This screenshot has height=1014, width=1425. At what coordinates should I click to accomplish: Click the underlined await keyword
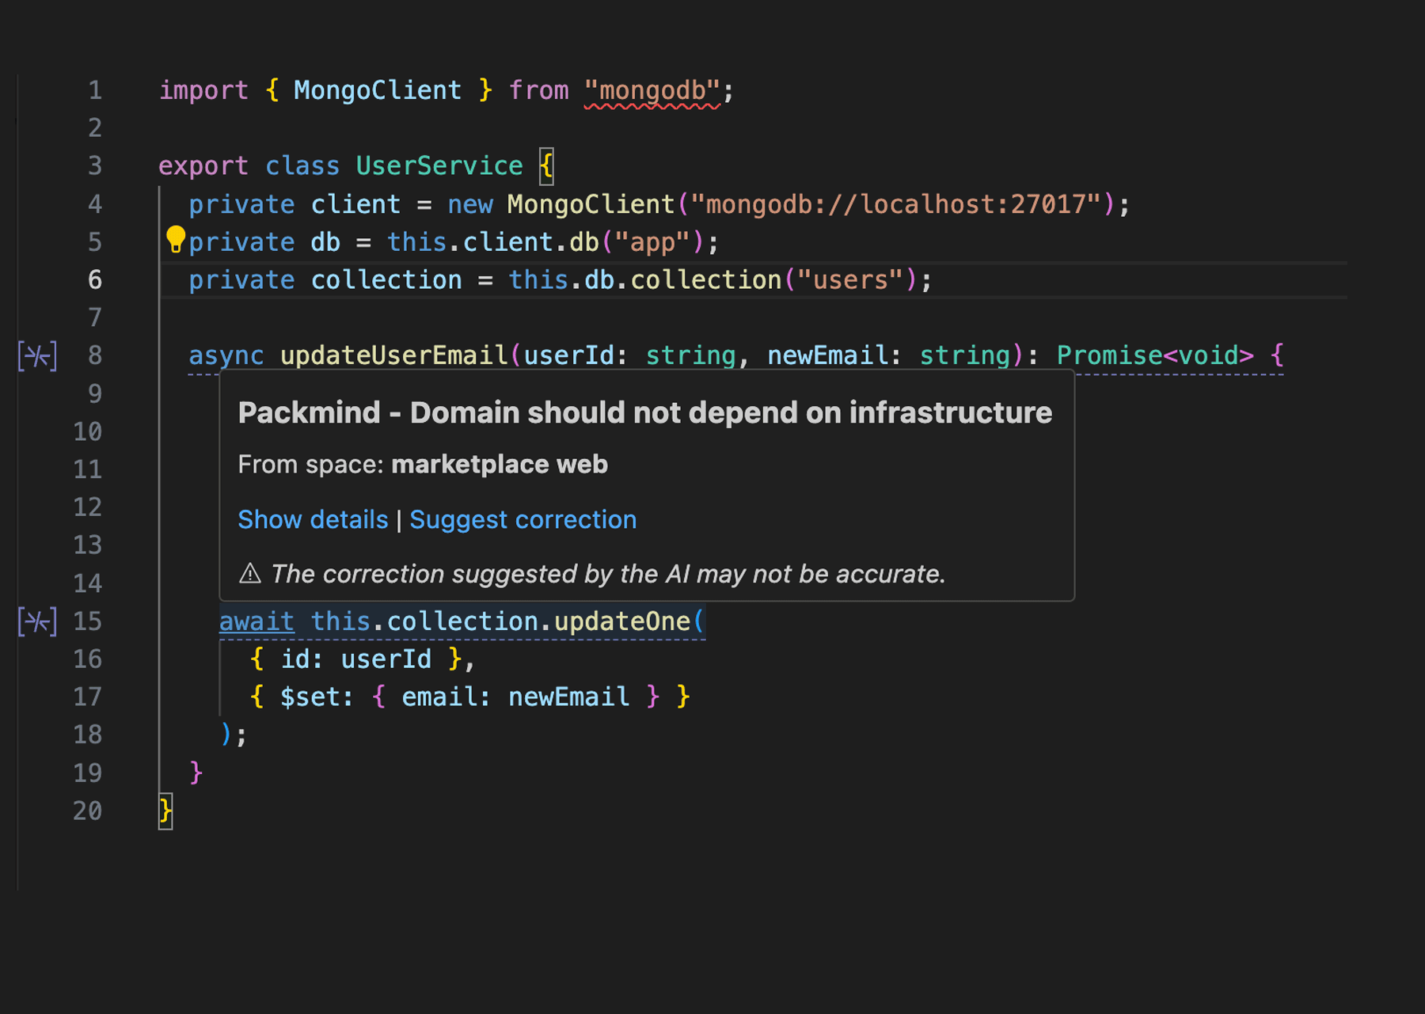point(256,621)
